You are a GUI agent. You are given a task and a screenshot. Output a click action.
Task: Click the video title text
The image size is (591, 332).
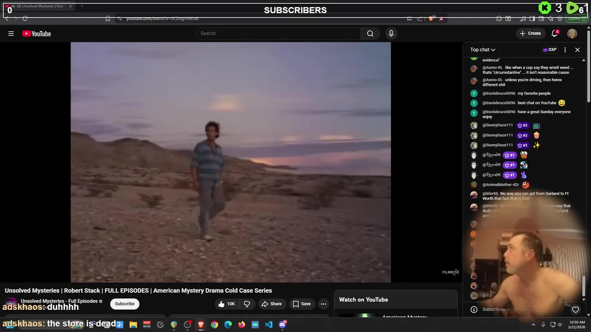[139, 290]
